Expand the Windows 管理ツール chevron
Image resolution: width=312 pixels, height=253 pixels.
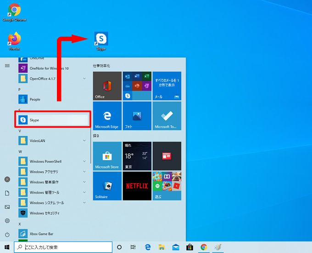[x=84, y=192]
